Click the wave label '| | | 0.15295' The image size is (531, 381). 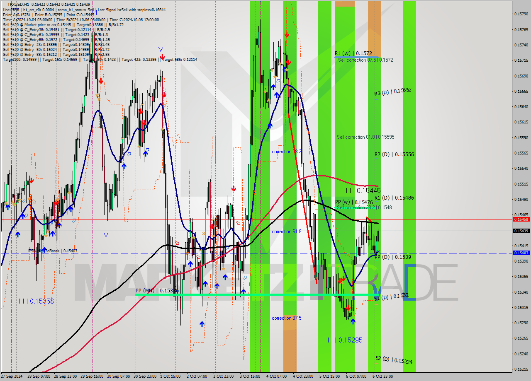345,340
